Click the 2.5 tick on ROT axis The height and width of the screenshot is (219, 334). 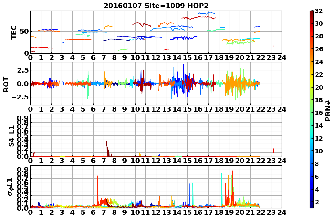pyautogui.click(x=23, y=70)
